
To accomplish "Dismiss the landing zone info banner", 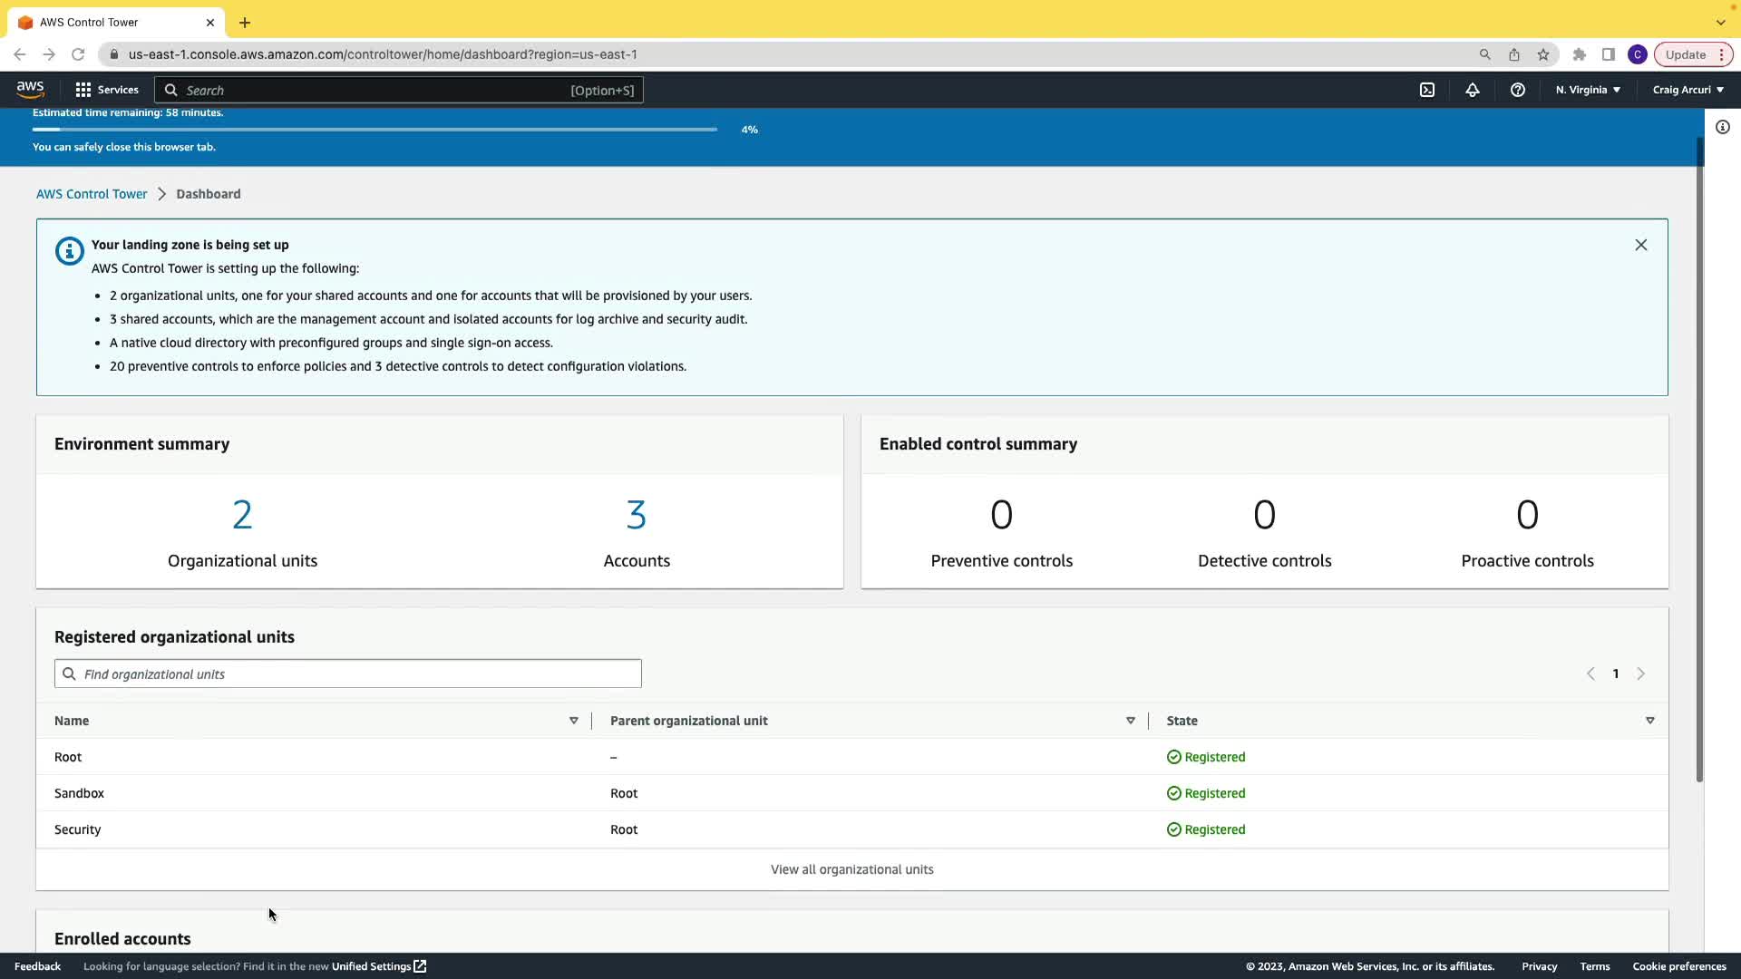I will pos(1641,245).
